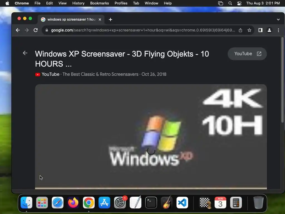The width and height of the screenshot is (285, 214).
Task: Open the Edit menu
Action: click(x=49, y=3)
